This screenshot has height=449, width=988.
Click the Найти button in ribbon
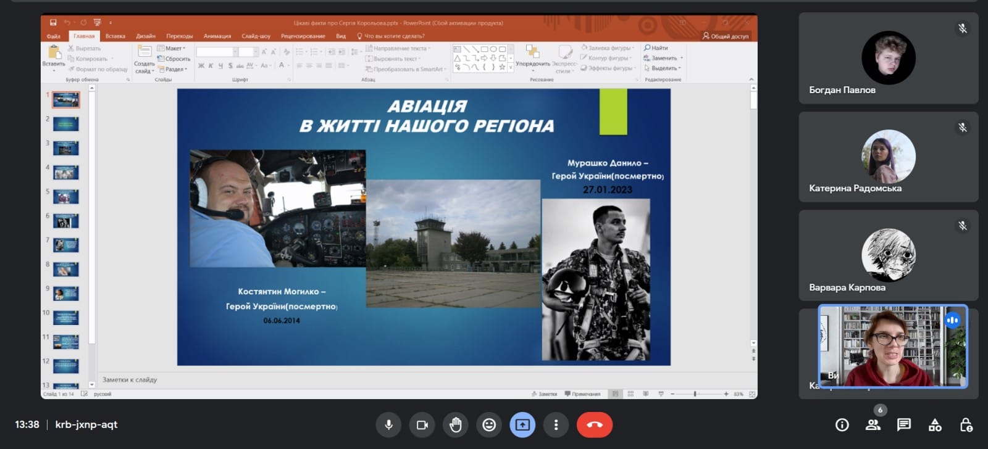click(x=656, y=48)
